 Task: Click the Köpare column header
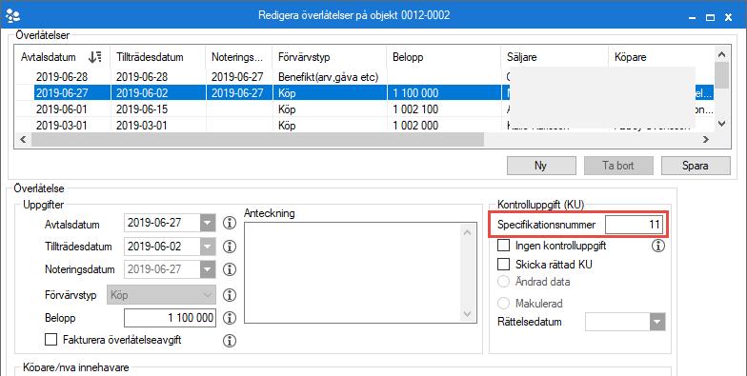[x=661, y=57]
